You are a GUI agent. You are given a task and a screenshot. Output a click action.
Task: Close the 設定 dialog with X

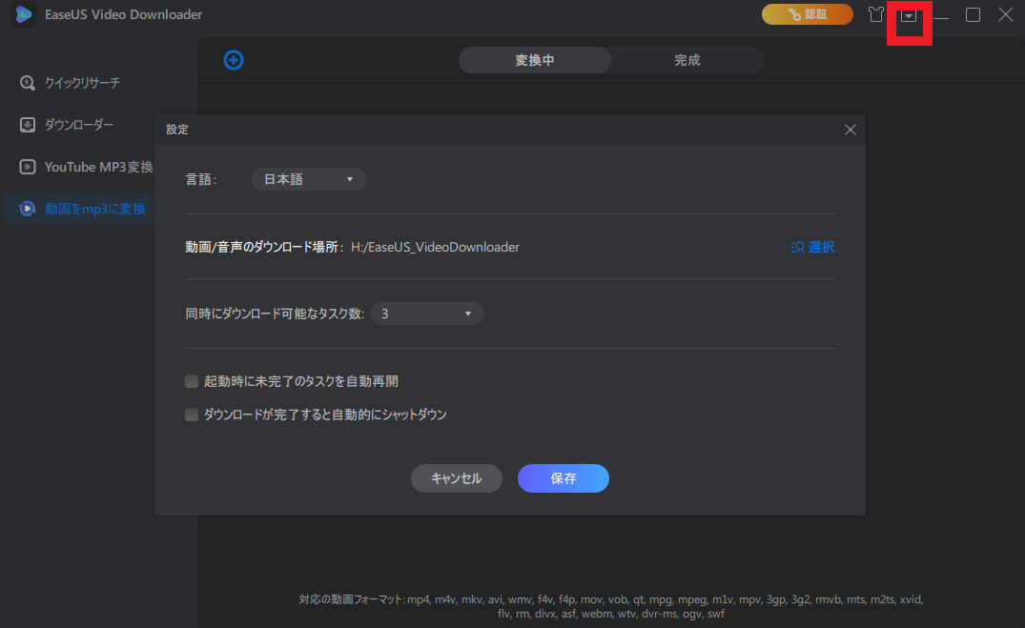tap(850, 130)
